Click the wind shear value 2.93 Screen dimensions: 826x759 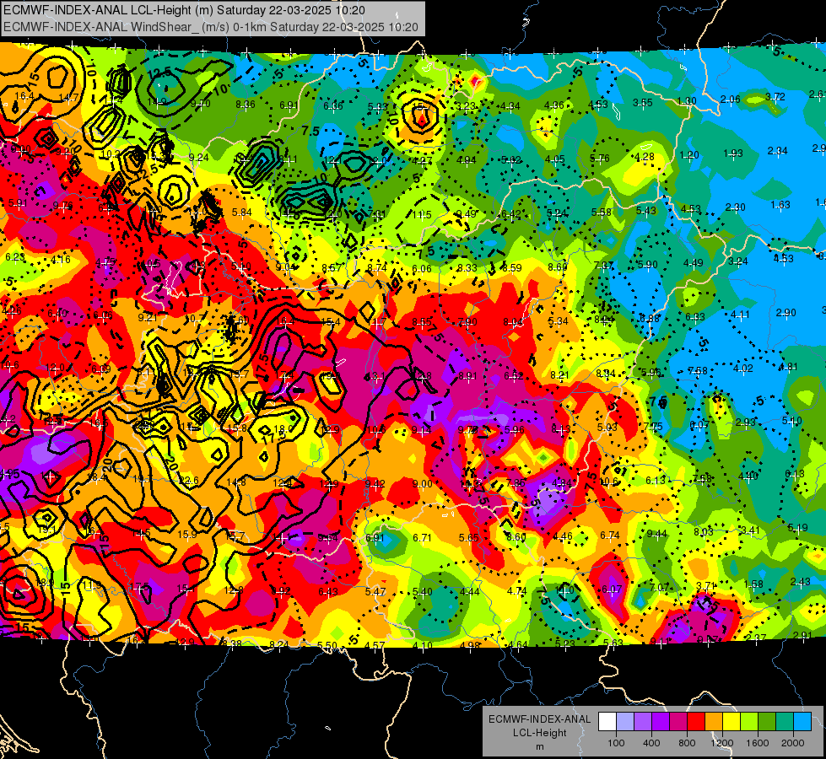(745, 422)
